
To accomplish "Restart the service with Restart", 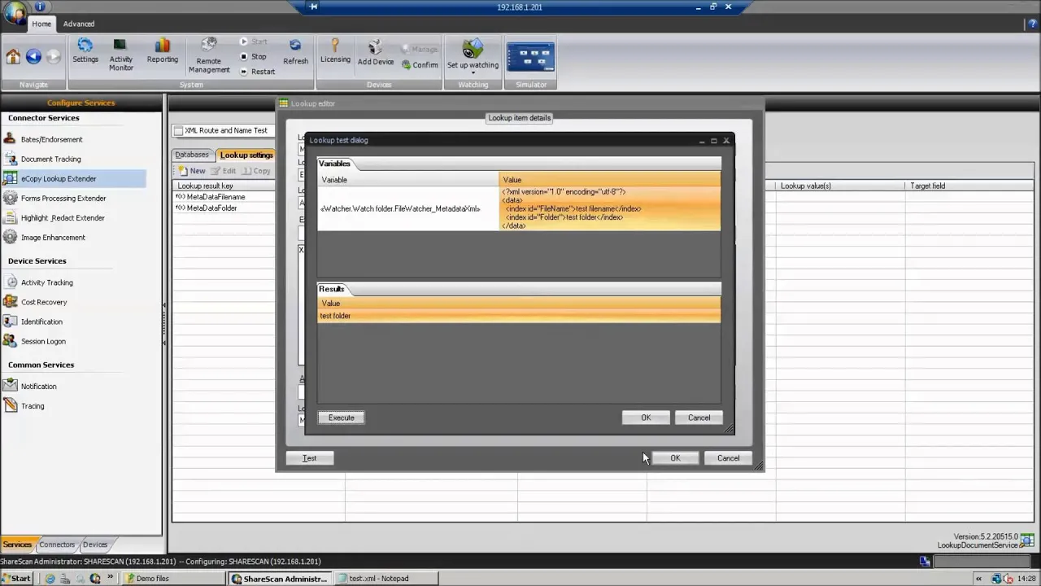I will [x=257, y=72].
